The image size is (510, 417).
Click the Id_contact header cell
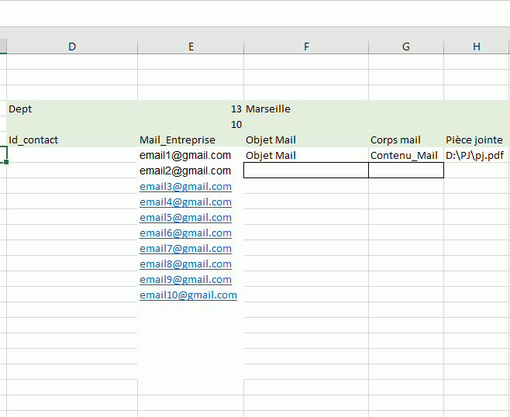point(72,140)
